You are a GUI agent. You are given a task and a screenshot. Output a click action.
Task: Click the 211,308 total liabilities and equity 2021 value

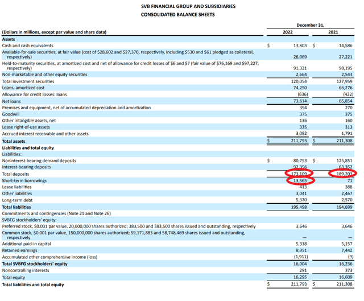coord(344,284)
